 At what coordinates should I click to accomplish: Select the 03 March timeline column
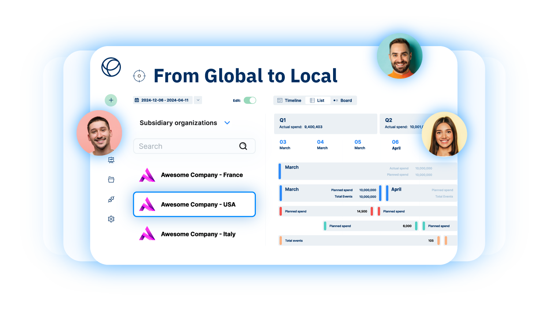tap(285, 145)
